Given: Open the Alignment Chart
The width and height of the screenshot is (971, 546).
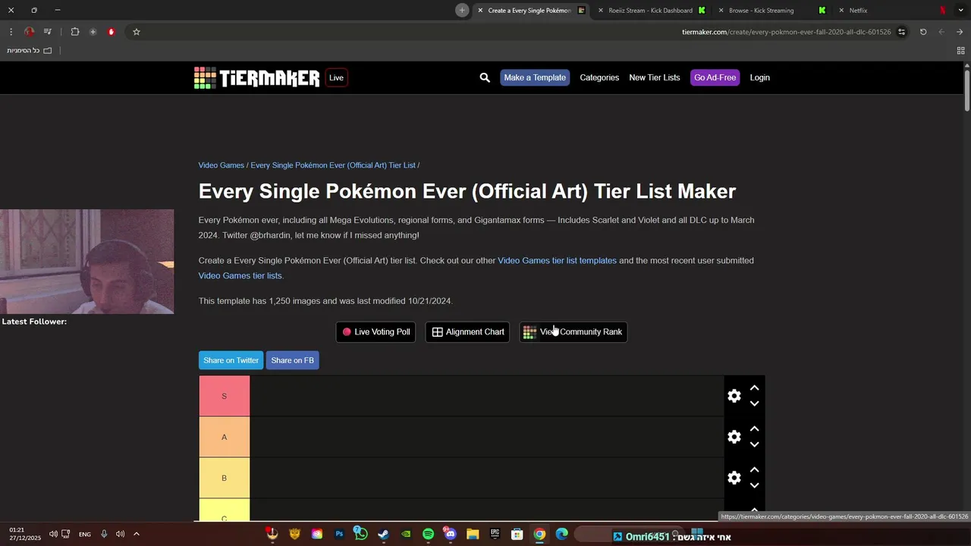Looking at the screenshot, I should 468,331.
